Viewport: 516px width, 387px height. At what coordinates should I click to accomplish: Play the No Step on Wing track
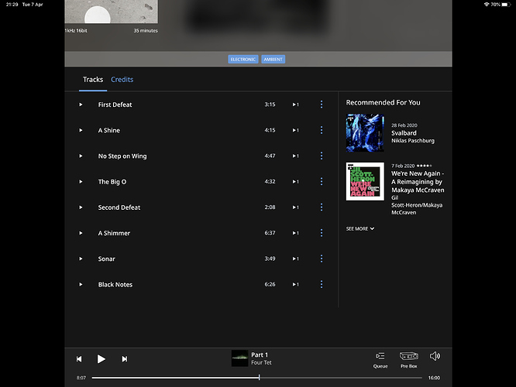pos(81,156)
